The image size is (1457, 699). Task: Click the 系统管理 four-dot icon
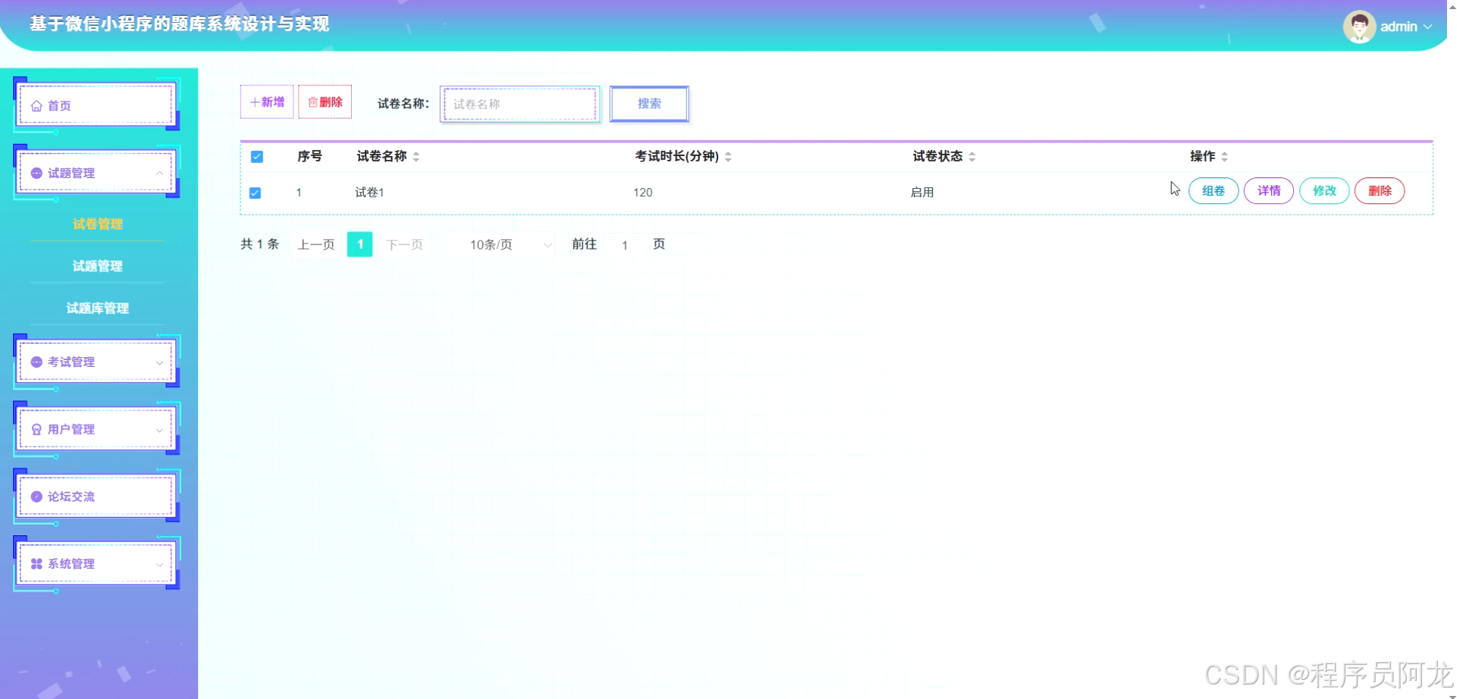37,563
